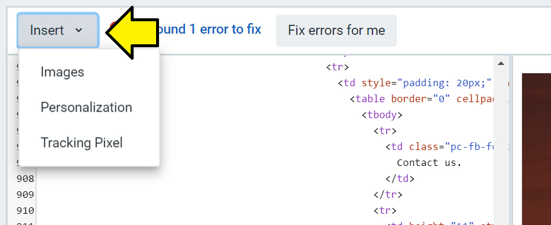Place cursor on "Contact us." text

(429, 162)
